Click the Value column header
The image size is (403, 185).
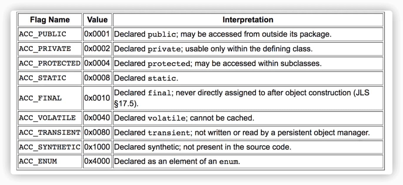coord(97,20)
